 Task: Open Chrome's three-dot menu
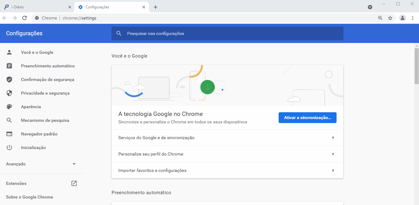click(x=412, y=18)
